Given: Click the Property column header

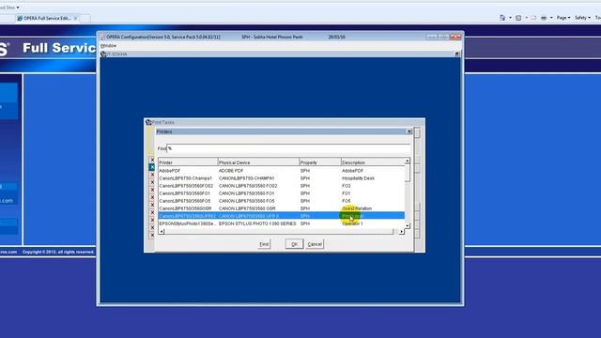Looking at the screenshot, I should coord(320,162).
